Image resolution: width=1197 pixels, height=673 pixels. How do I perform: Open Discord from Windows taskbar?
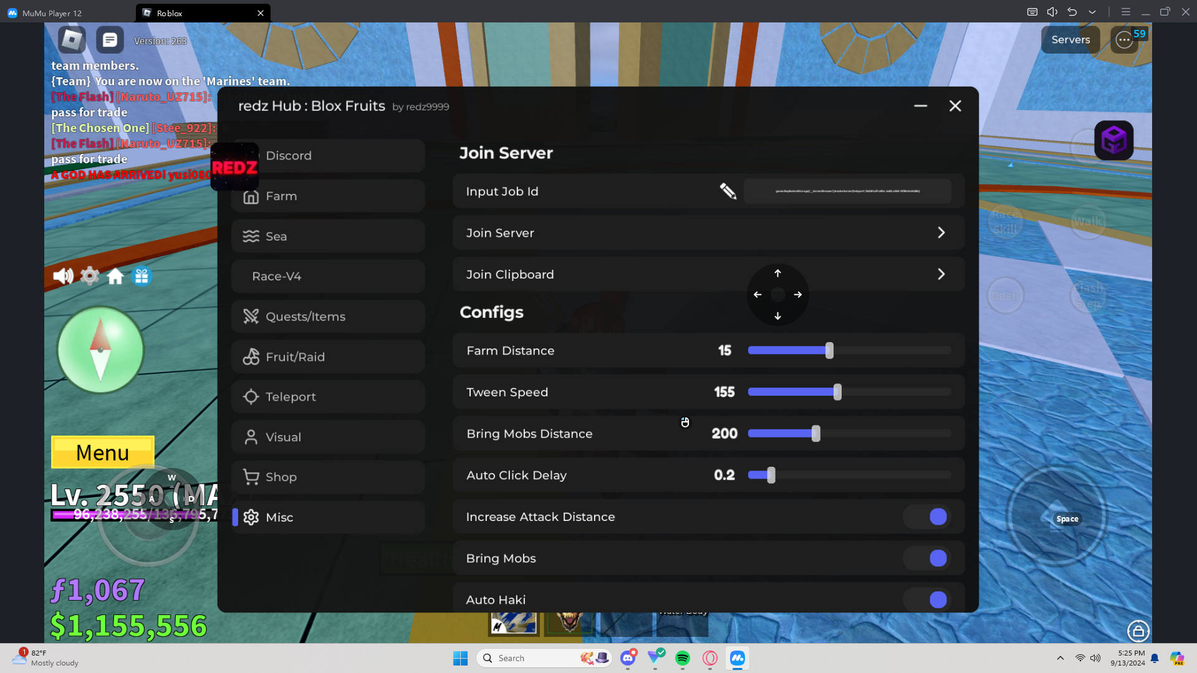click(628, 658)
